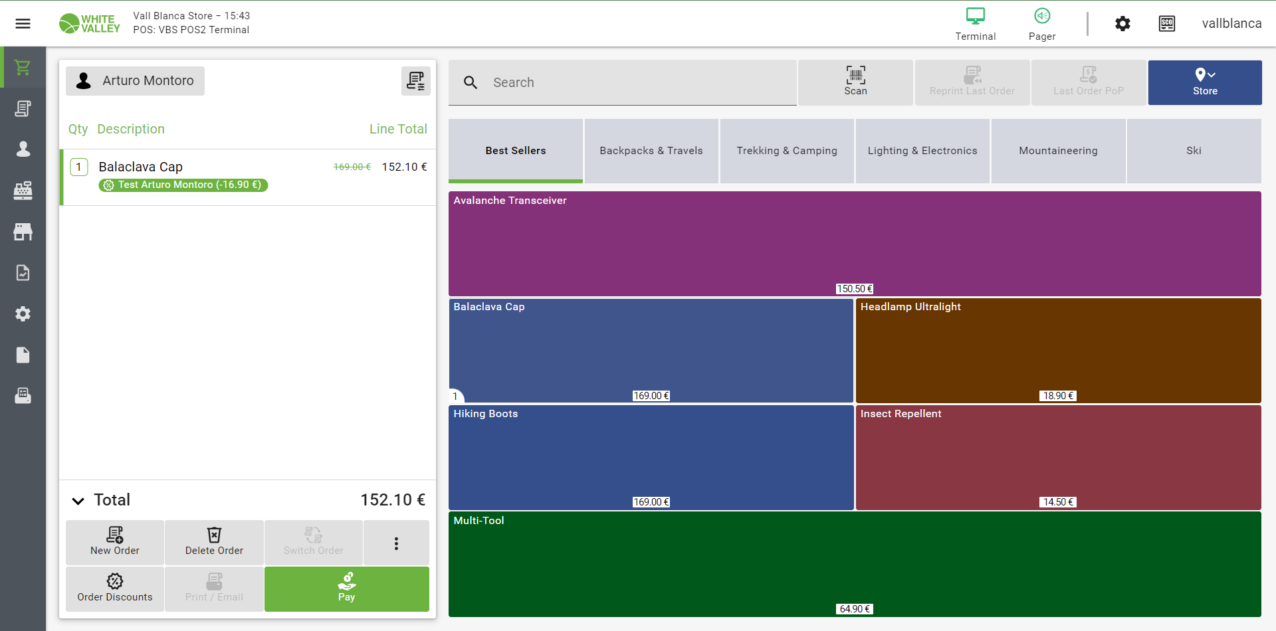
Task: Open settings gear in top bar
Action: click(1122, 24)
